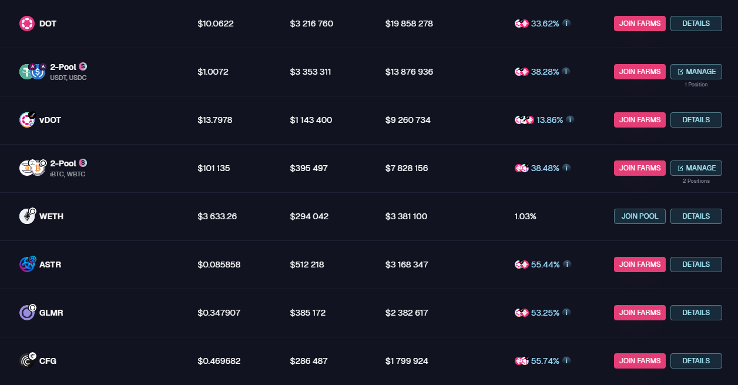Click the ASTR token icon

pos(27,265)
